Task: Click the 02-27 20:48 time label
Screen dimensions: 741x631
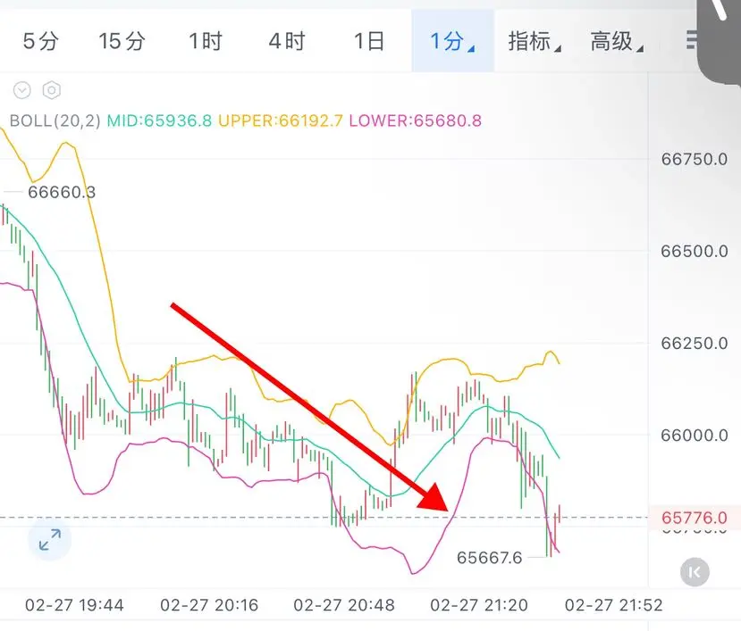Action: (x=344, y=605)
